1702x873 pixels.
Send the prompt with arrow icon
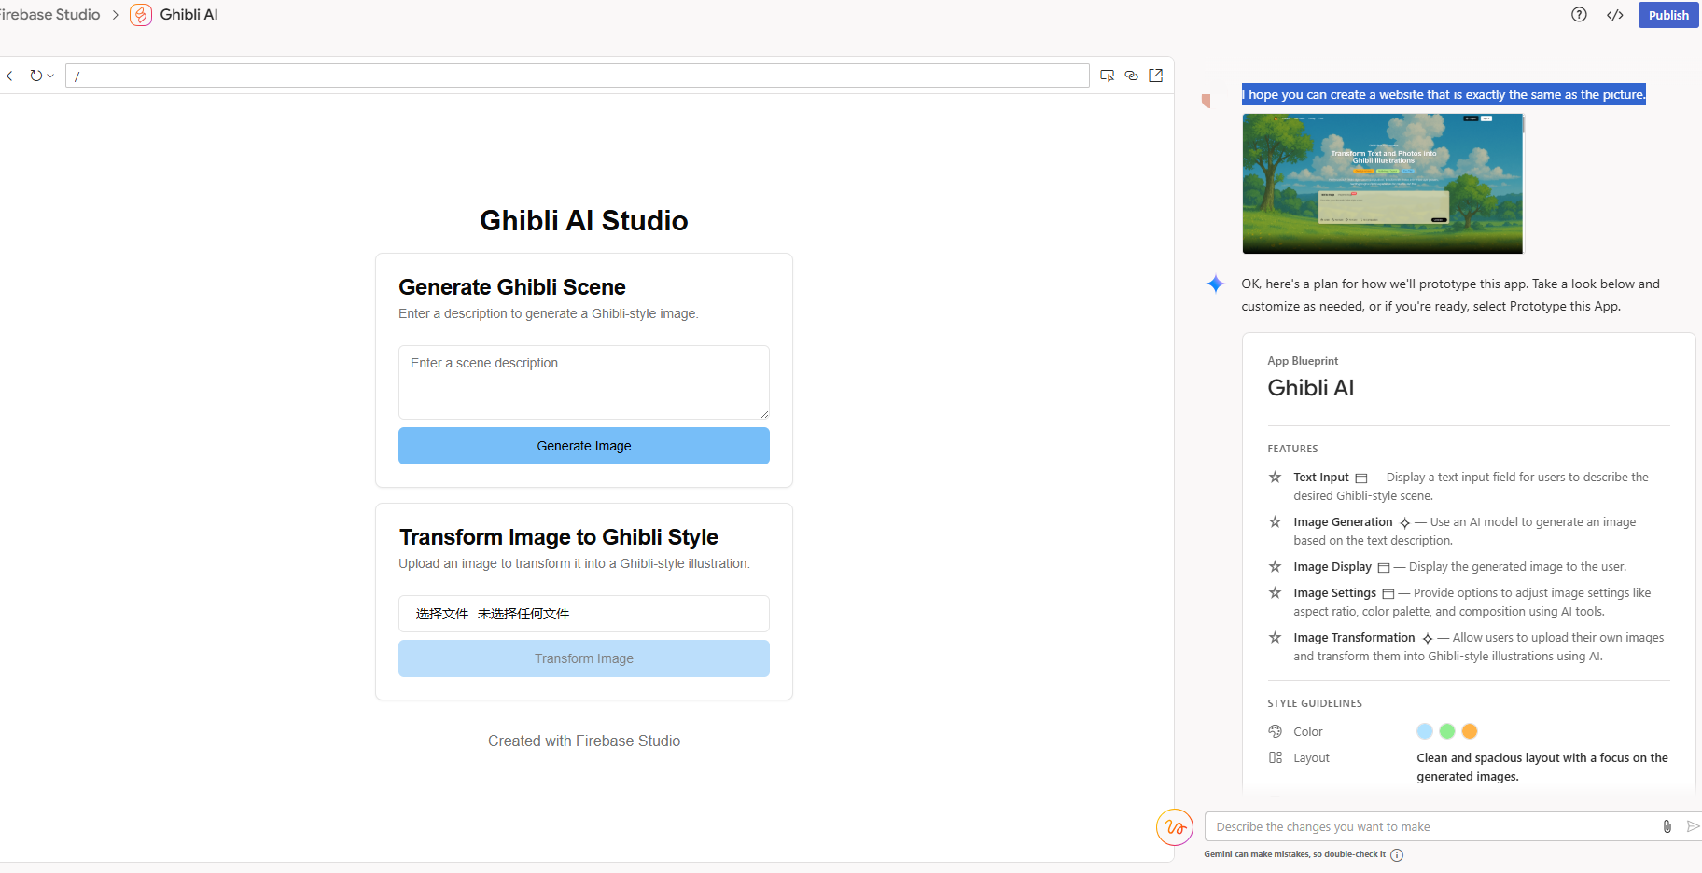pos(1693,826)
